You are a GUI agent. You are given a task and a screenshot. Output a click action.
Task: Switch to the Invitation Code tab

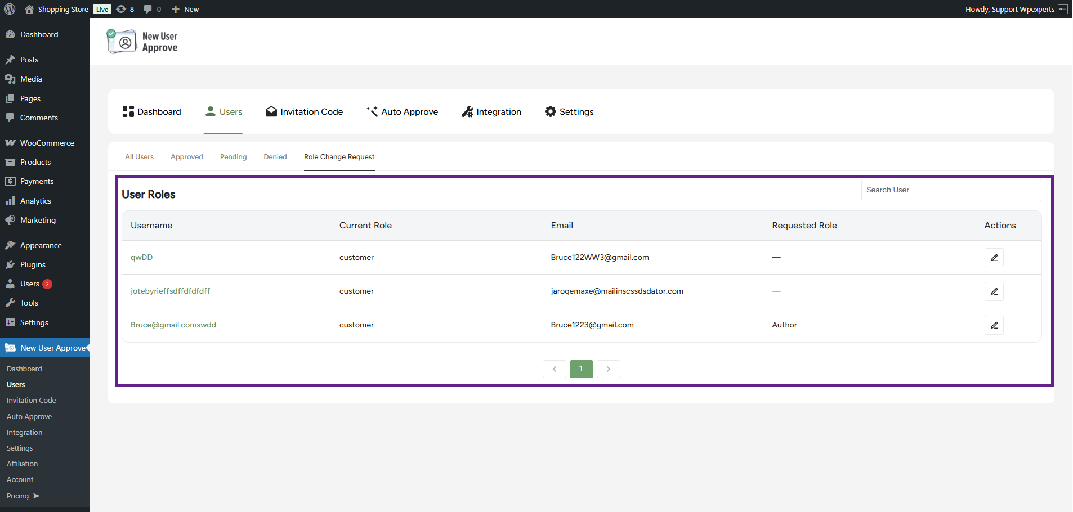304,112
